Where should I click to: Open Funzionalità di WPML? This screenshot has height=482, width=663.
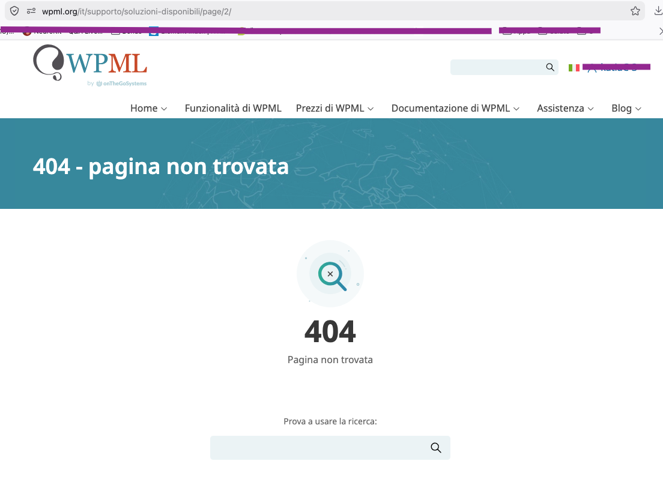coord(233,108)
